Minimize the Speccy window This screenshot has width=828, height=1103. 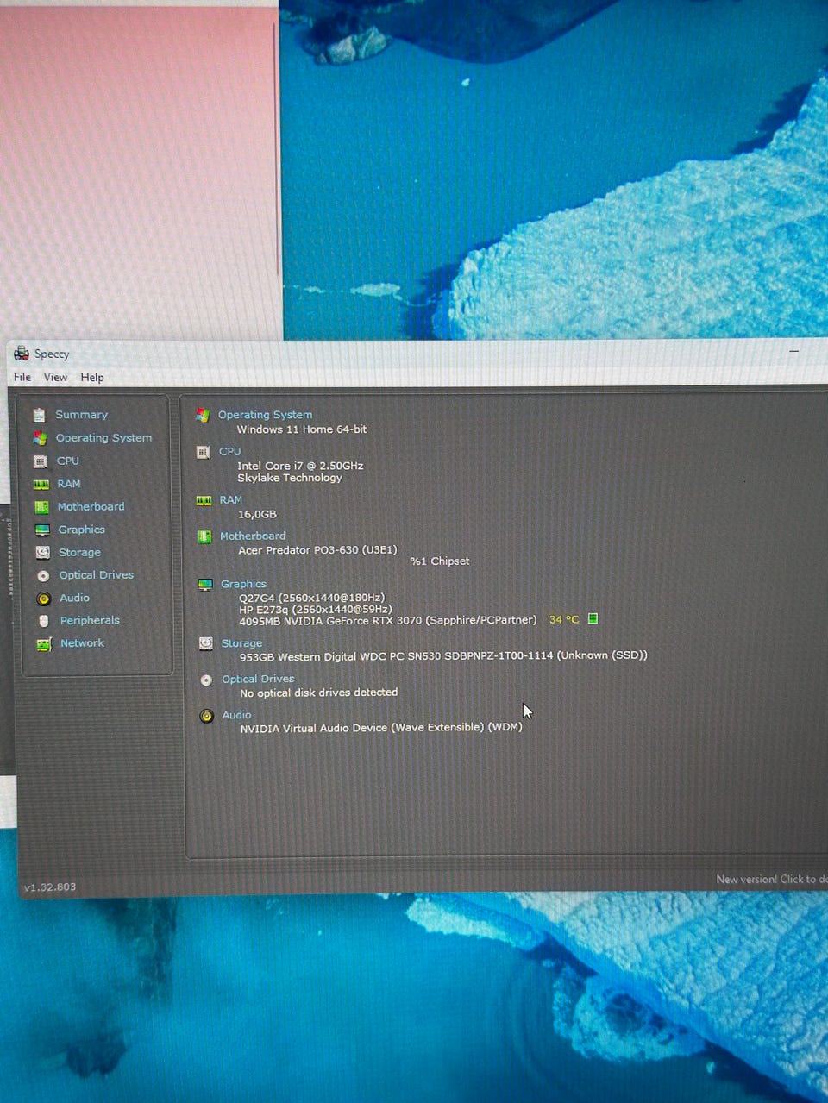[793, 352]
